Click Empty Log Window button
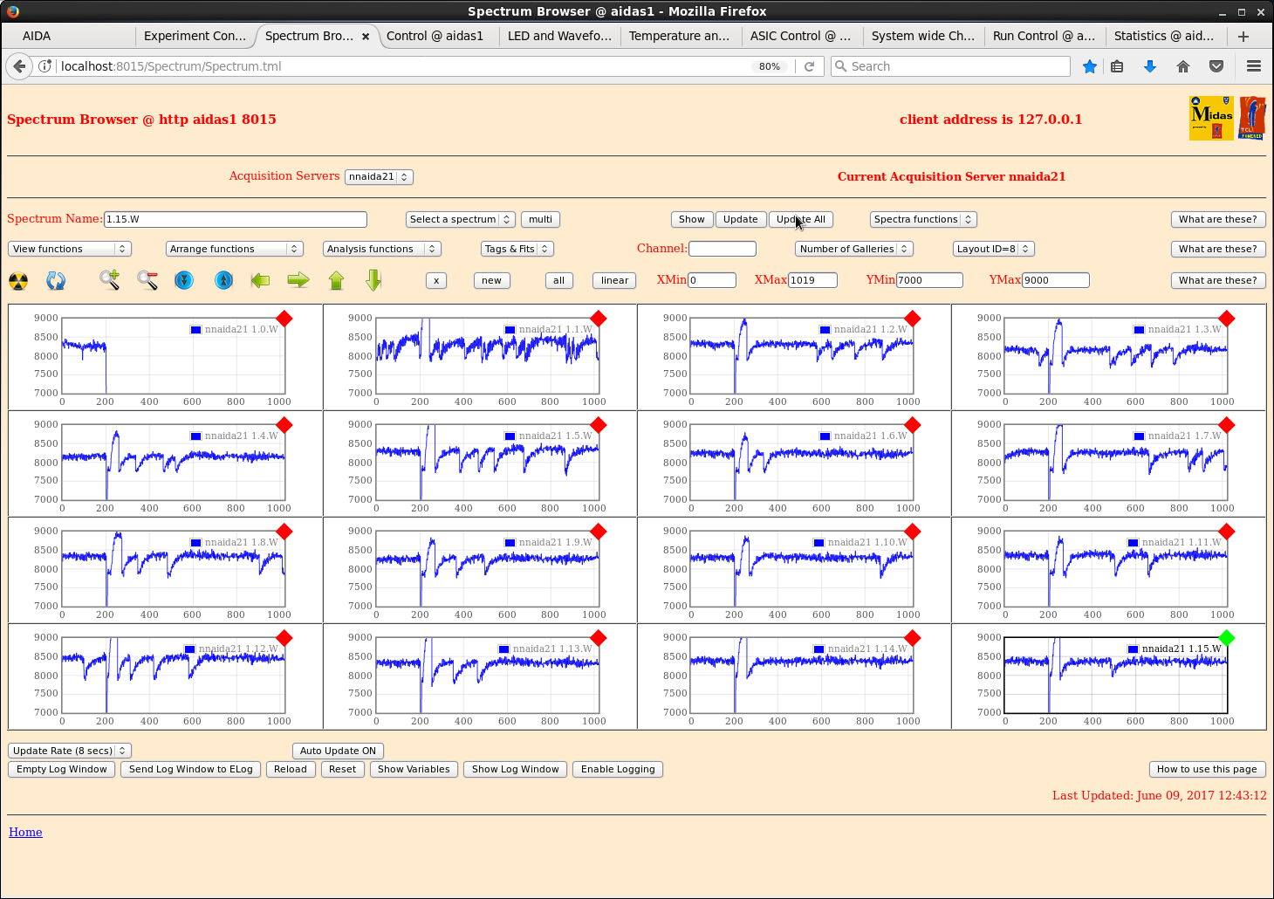The width and height of the screenshot is (1274, 899). point(62,770)
